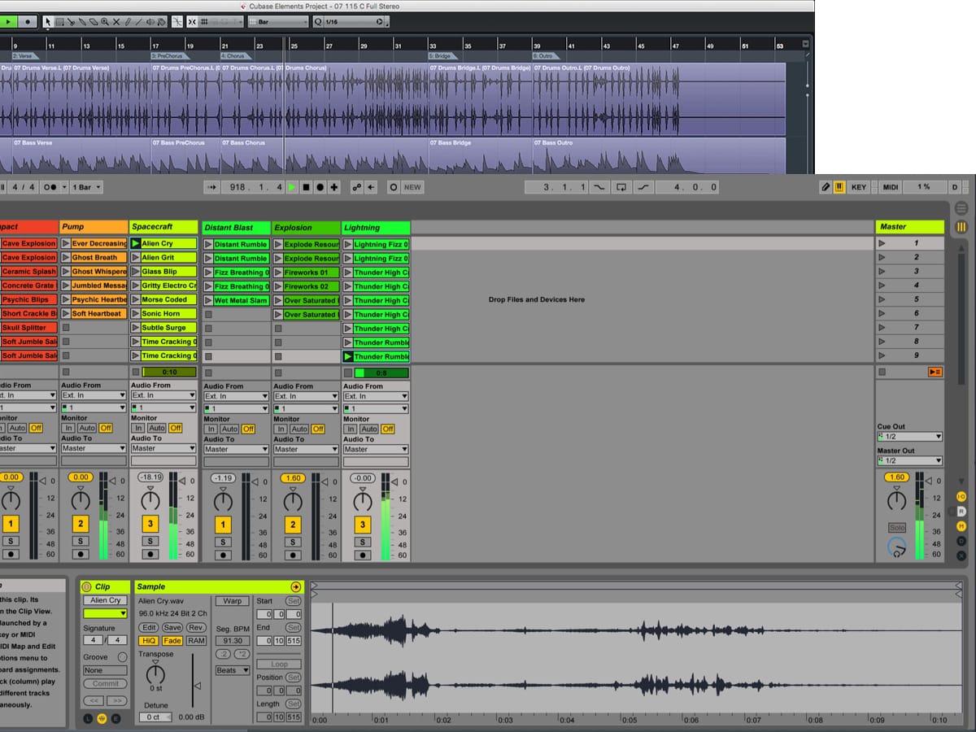Click the Master track solo headphone icon
The image size is (976, 732).
click(896, 550)
